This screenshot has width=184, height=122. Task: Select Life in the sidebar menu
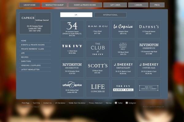tap(35, 53)
